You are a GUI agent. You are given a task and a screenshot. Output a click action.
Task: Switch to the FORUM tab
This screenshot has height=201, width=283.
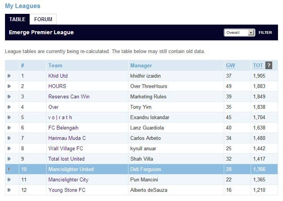(43, 19)
